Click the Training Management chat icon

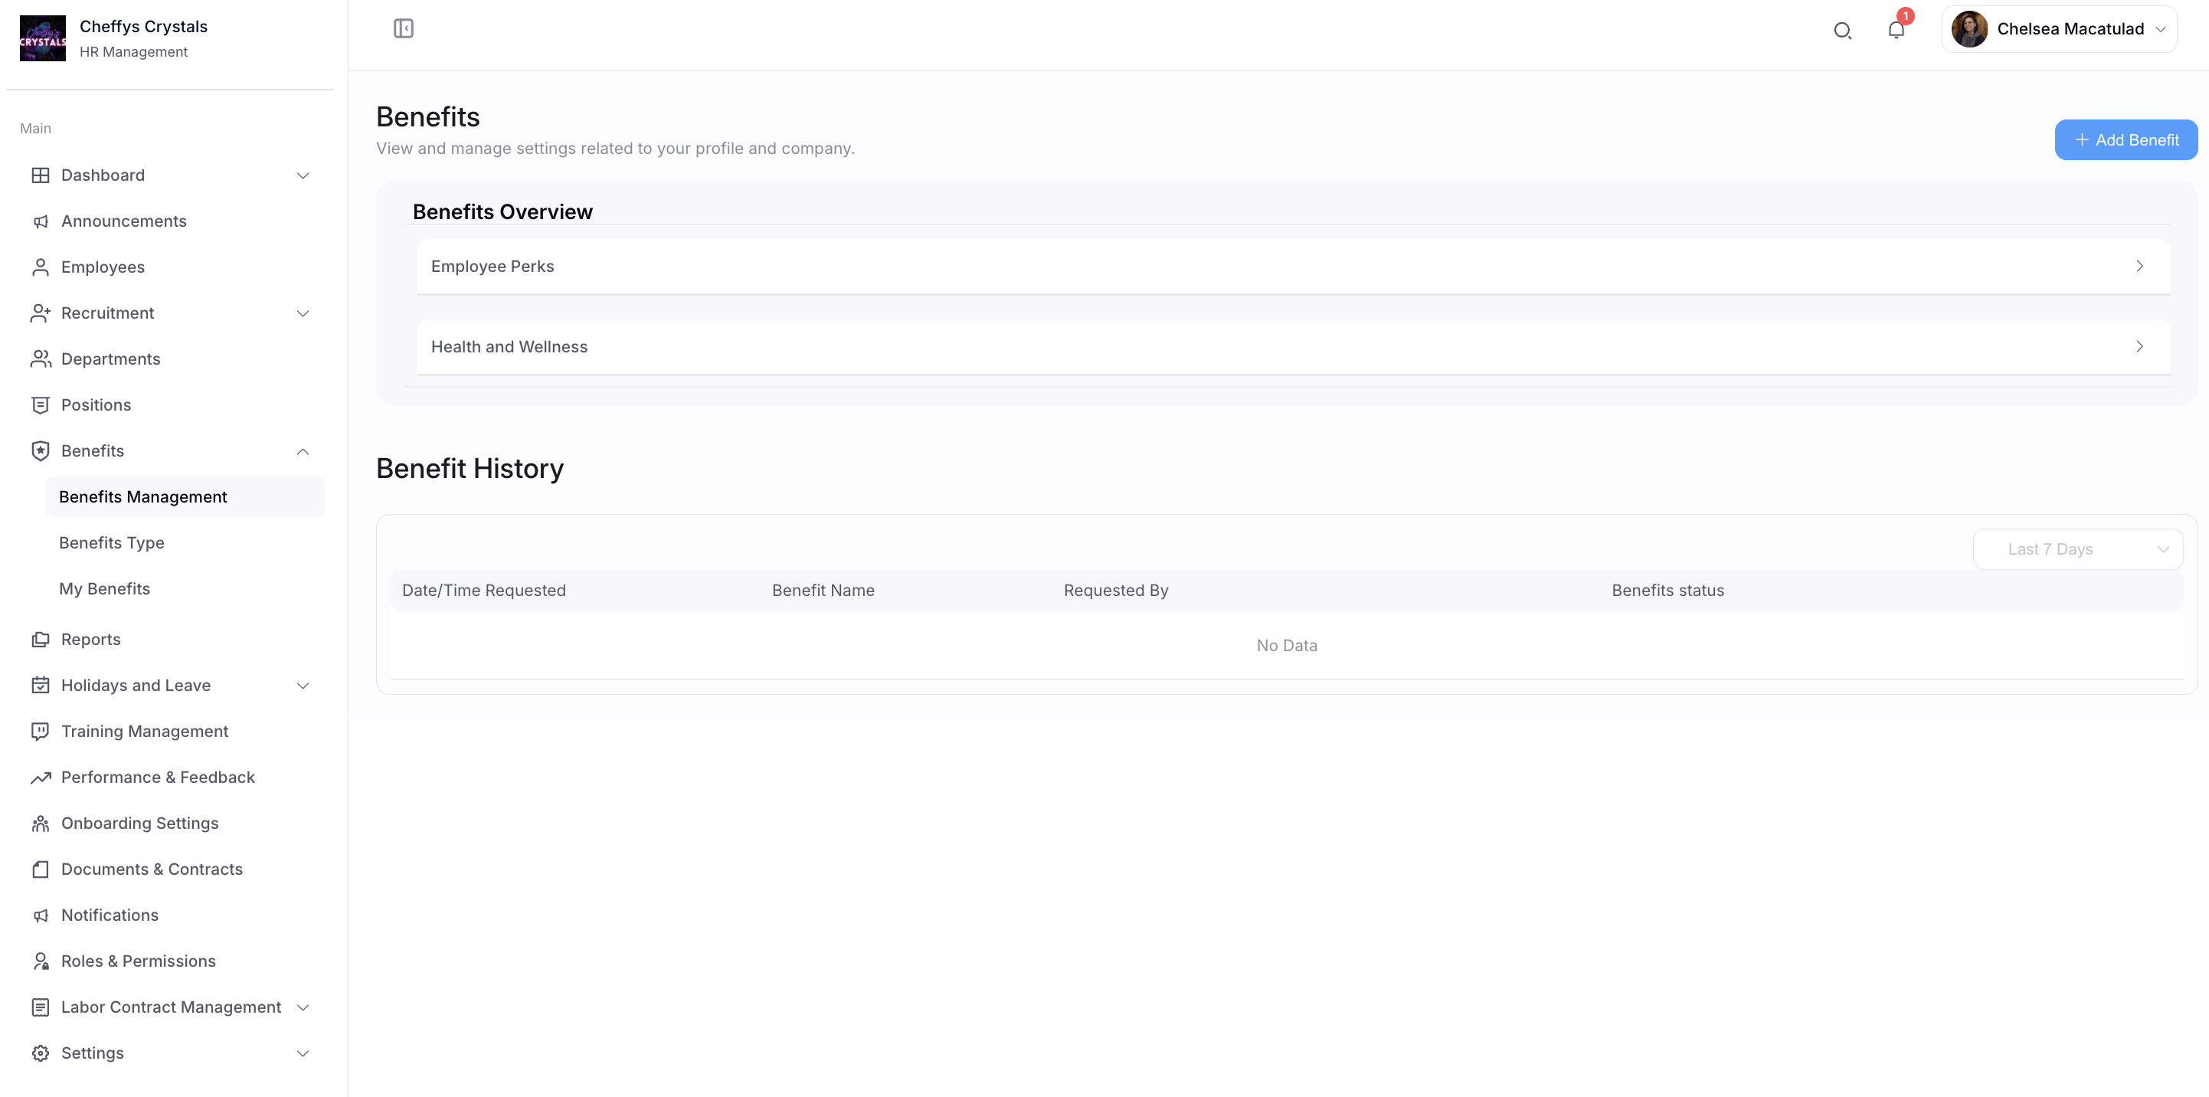(41, 731)
